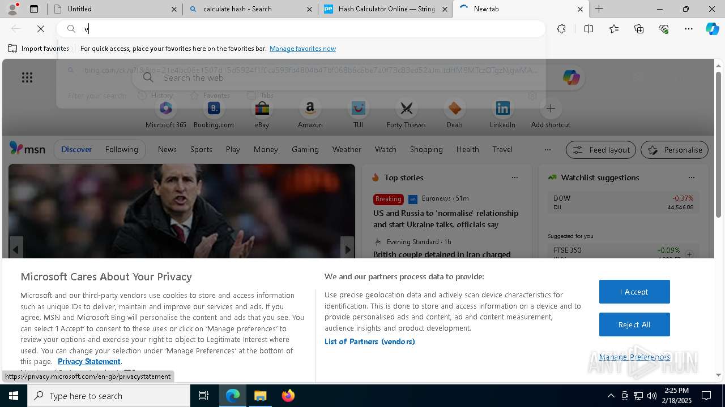The image size is (725, 407).
Task: Expand more MSN categories ellipsis
Action: [547, 150]
